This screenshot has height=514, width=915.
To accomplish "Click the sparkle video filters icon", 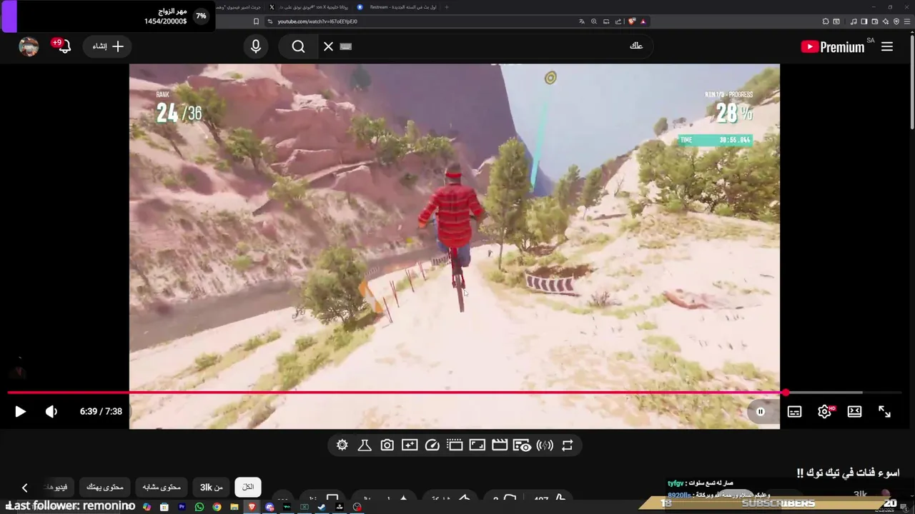I will coord(410,445).
